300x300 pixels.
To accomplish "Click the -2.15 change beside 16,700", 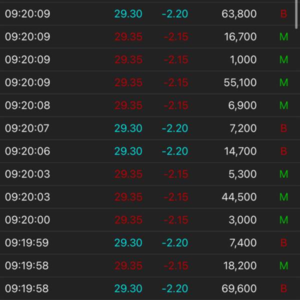I will pos(175,37).
